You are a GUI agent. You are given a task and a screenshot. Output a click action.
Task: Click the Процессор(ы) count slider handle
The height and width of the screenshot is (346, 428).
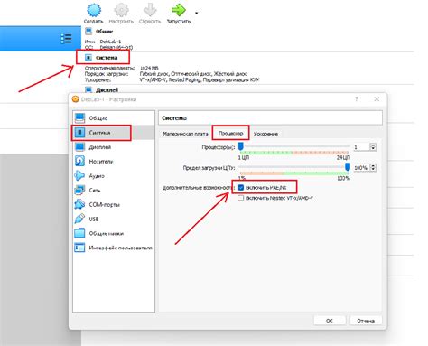tap(241, 146)
